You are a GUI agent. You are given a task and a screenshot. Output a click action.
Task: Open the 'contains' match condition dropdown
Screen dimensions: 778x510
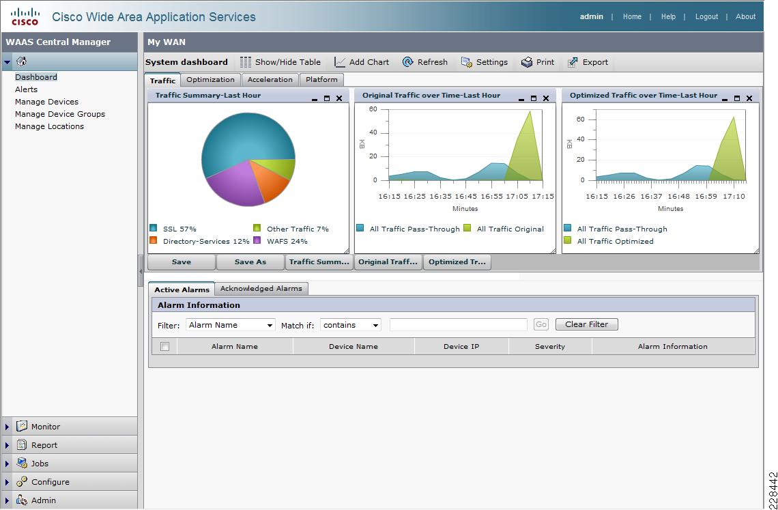(x=351, y=325)
